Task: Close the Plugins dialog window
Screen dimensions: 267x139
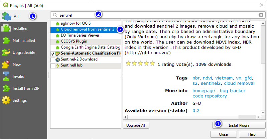Action: 262,5
